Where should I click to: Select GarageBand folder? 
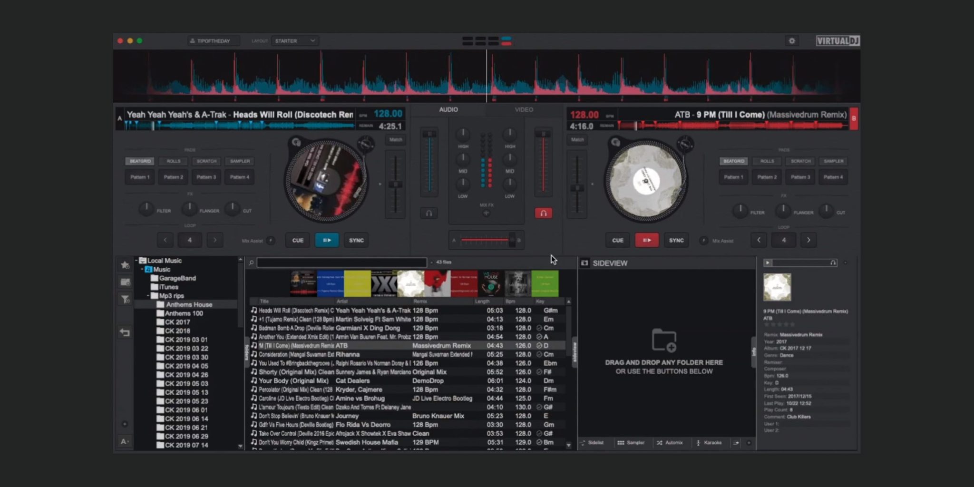tap(177, 278)
